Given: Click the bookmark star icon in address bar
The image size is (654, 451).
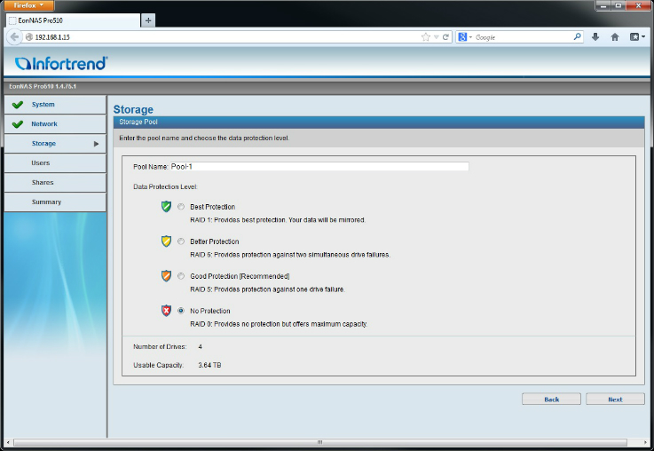Looking at the screenshot, I should [425, 37].
